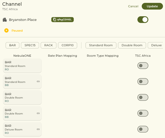Click the Cancel link
Viewport: 165px width, 138px height.
[x=133, y=6]
